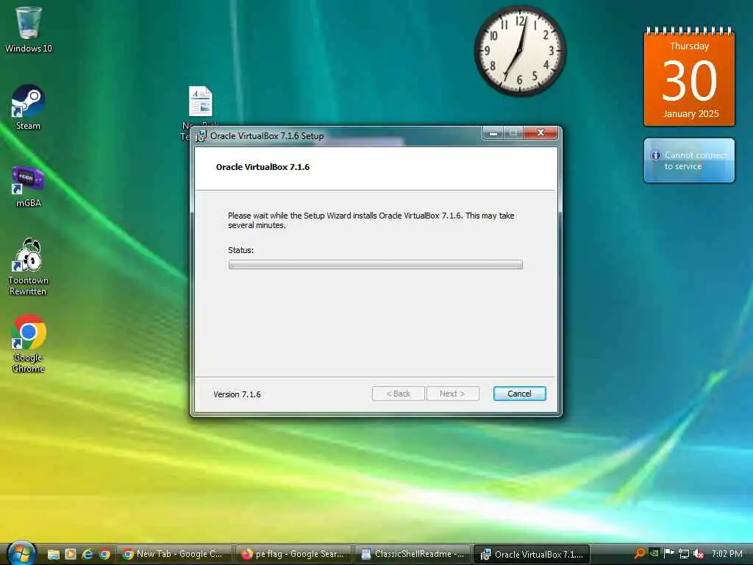Launch Windows Media Player from quick launch
The height and width of the screenshot is (565, 753).
(71, 555)
